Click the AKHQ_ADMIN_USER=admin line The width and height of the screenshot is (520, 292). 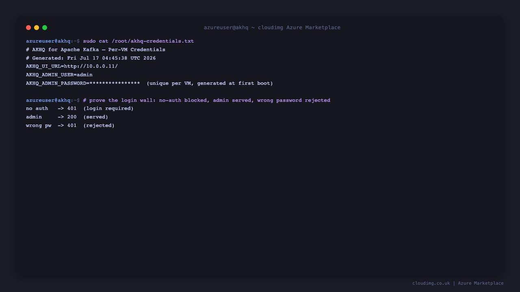click(59, 75)
